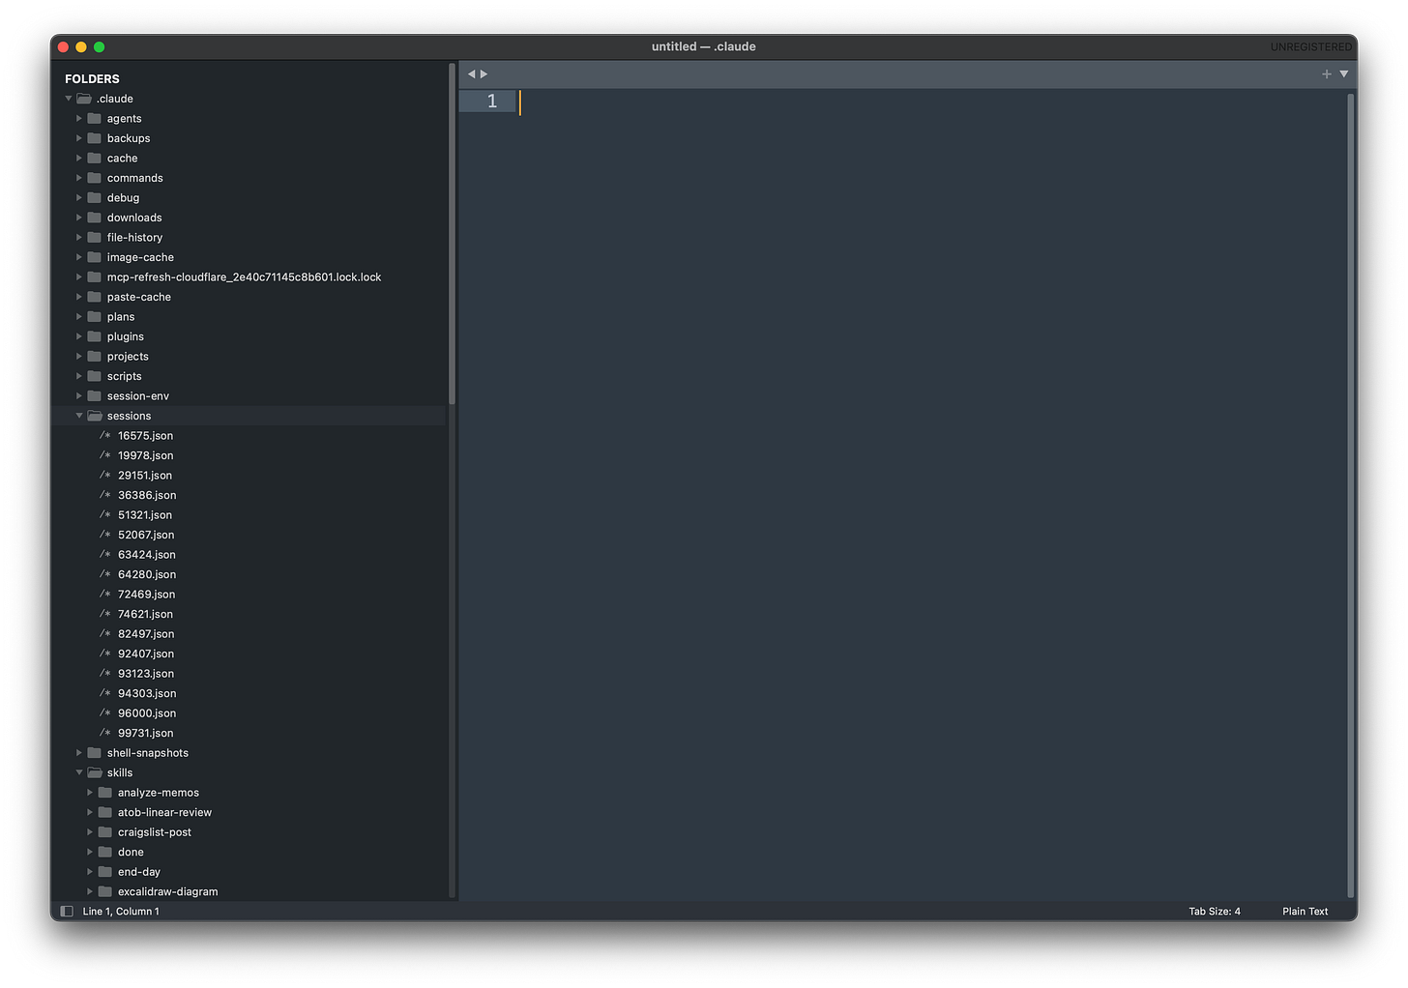The height and width of the screenshot is (988, 1408).
Task: Open 96000.json file
Action: tap(147, 712)
